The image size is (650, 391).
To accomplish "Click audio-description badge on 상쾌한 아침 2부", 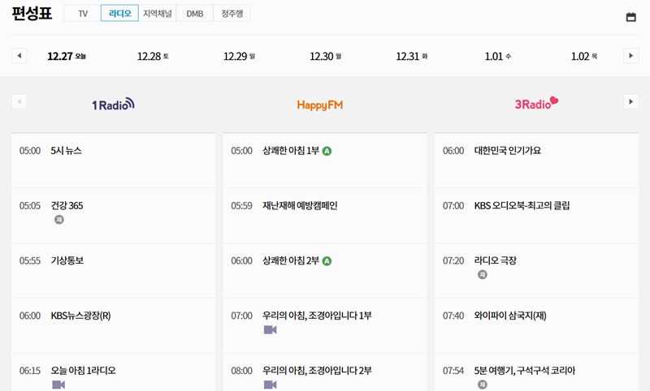I will coord(327,261).
